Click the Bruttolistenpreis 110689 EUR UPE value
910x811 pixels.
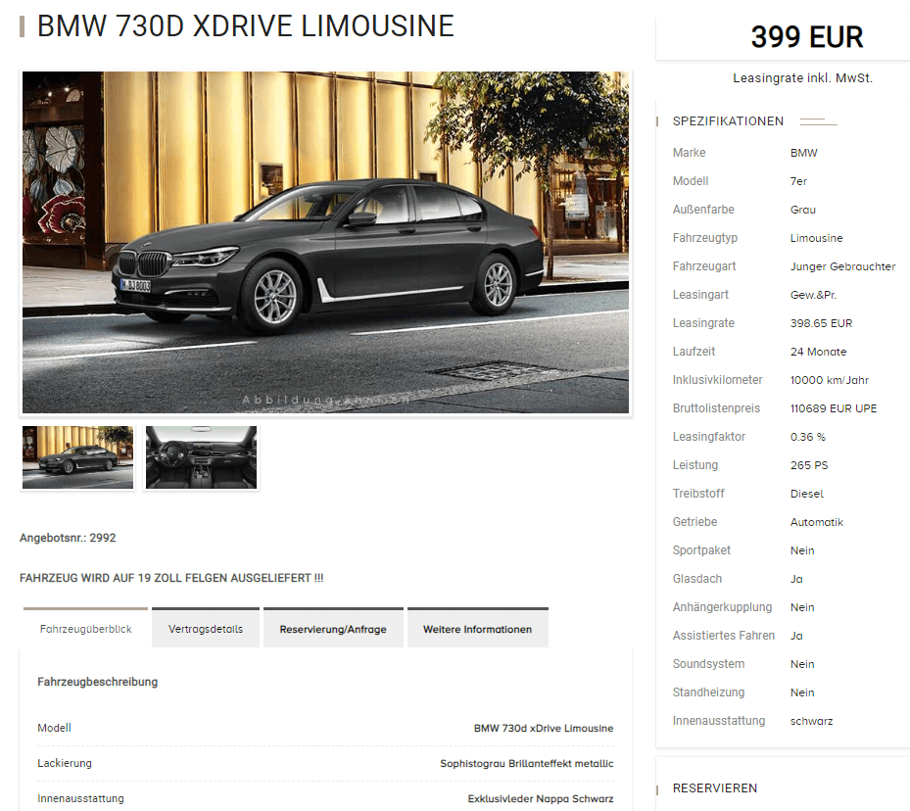[x=833, y=408]
